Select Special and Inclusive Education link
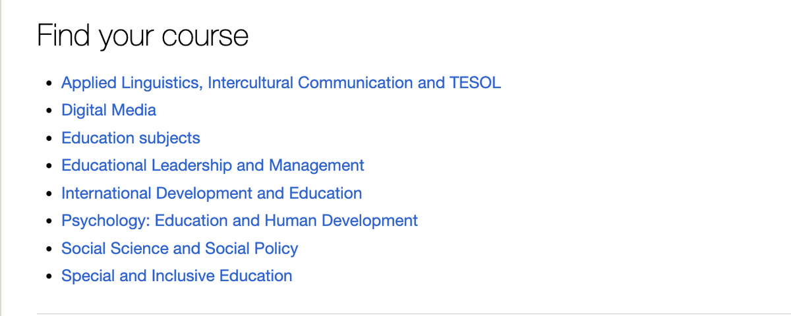The height and width of the screenshot is (316, 791). click(x=177, y=276)
